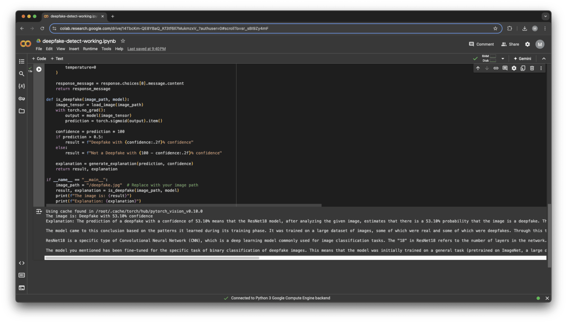Open the Tools menu
The height and width of the screenshot is (323, 567).
(106, 49)
